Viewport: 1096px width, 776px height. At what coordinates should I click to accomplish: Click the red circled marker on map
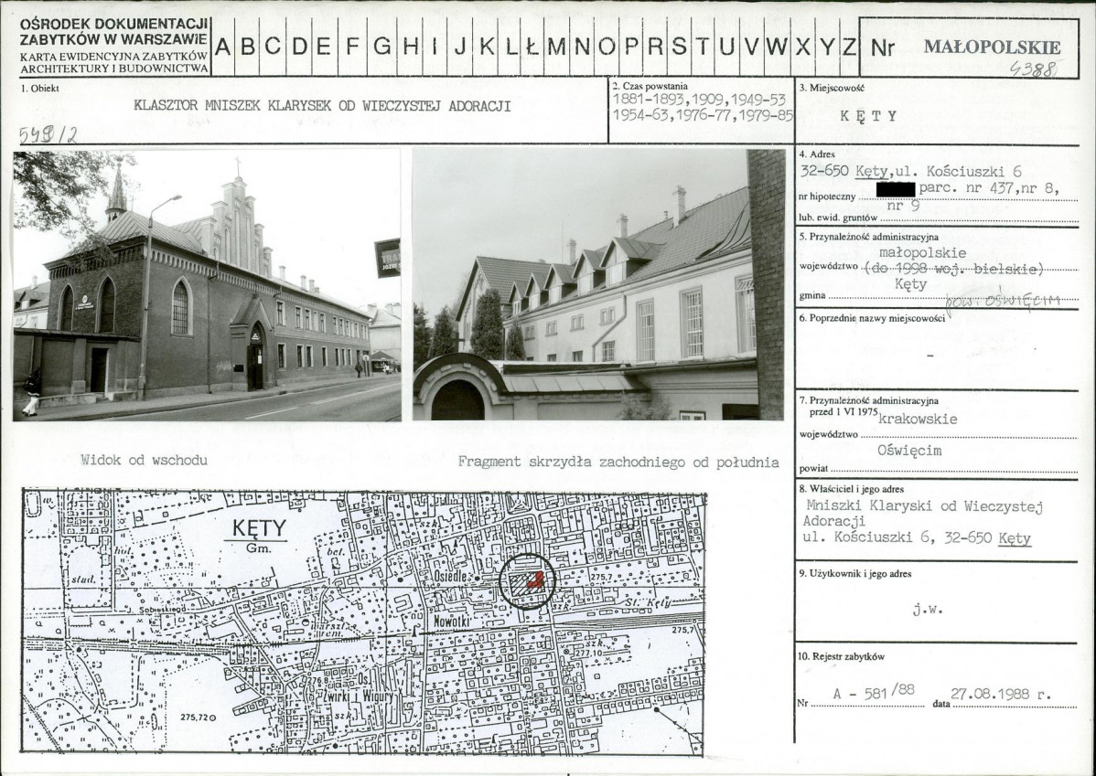(528, 580)
